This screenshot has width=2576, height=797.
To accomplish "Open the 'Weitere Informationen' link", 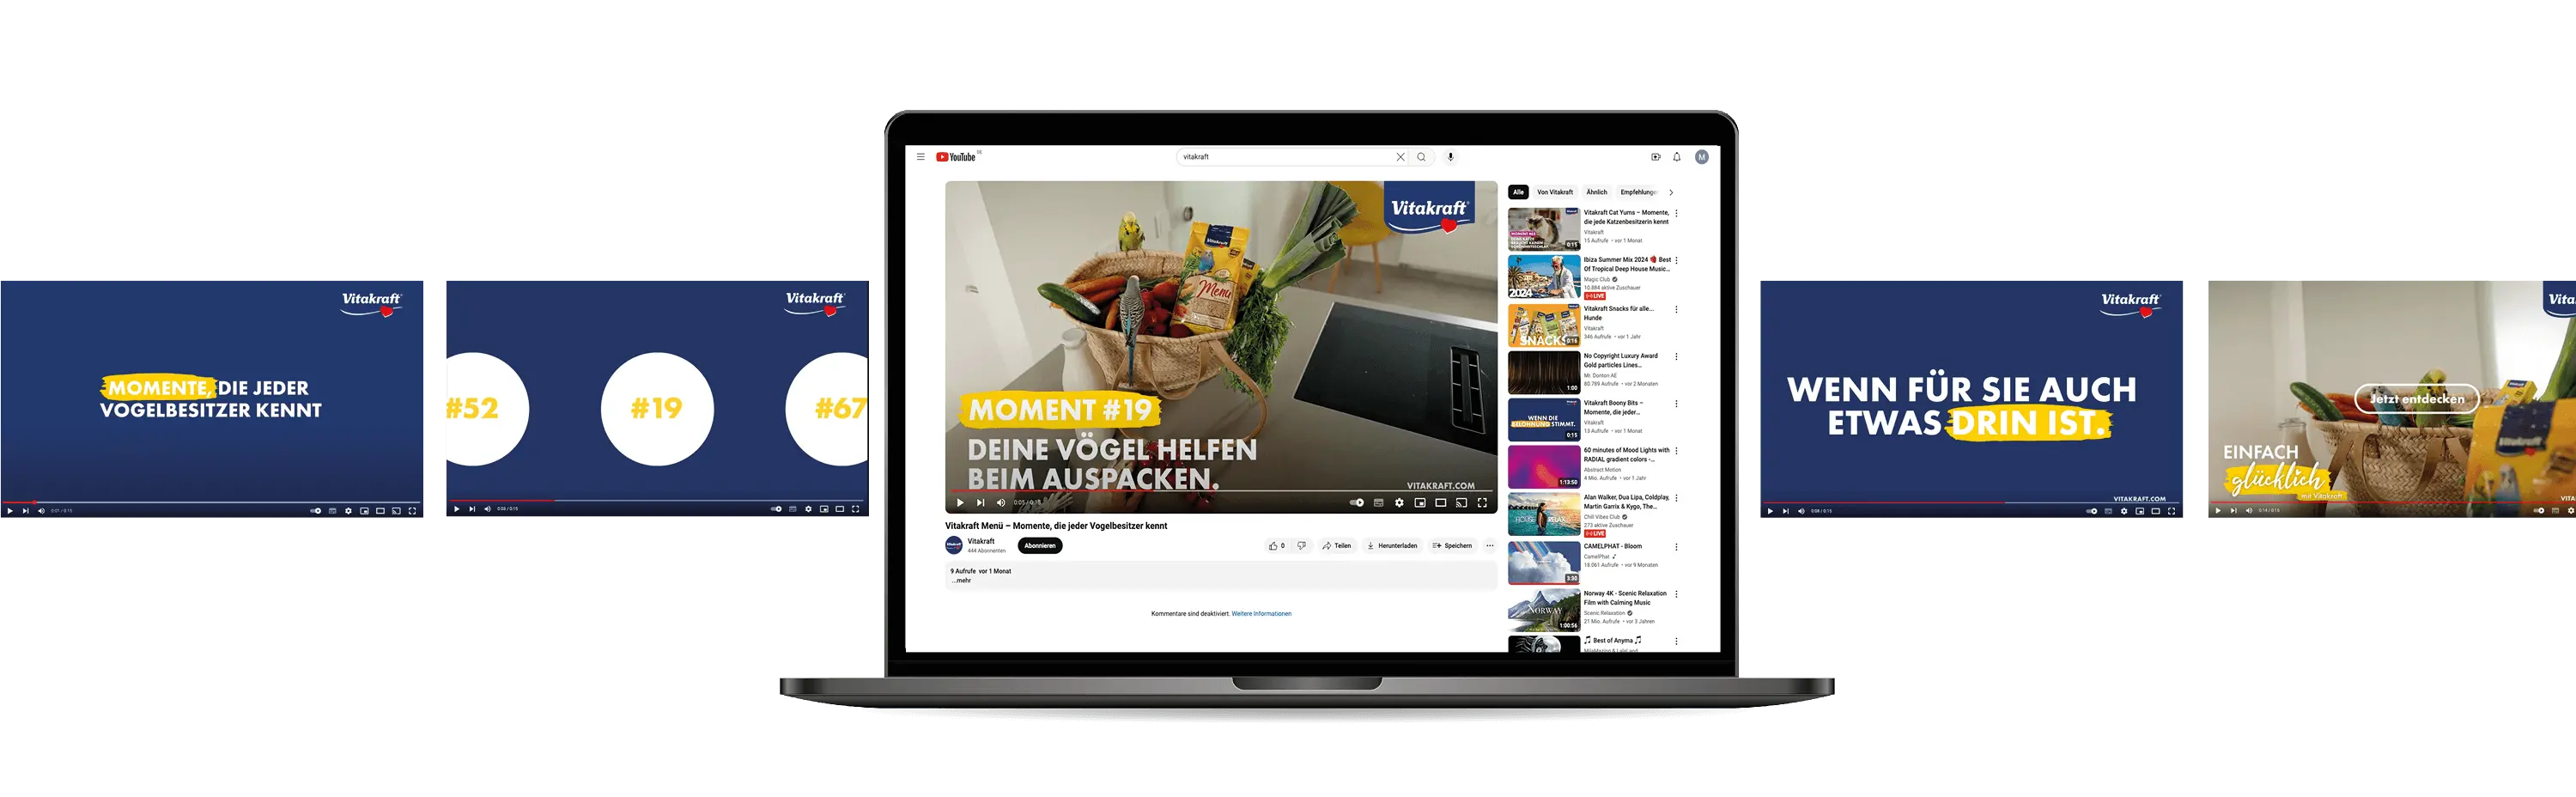I will (1261, 614).
